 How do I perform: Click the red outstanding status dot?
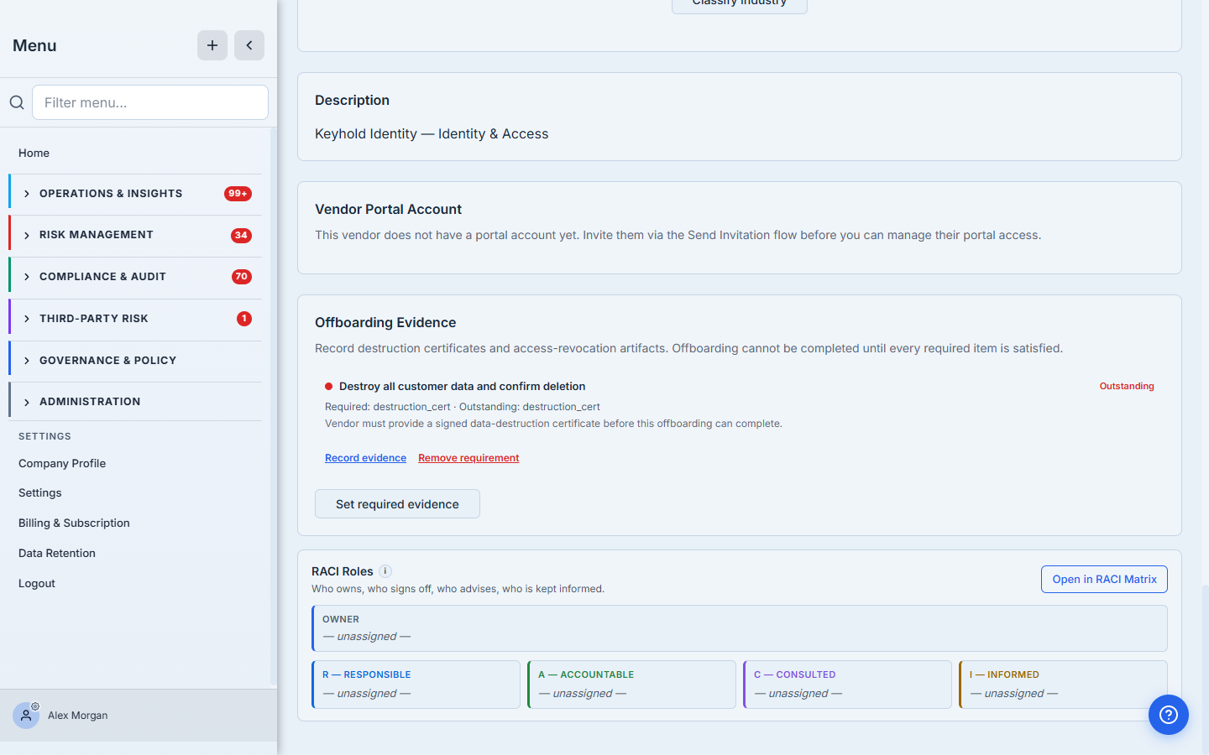[x=329, y=387]
